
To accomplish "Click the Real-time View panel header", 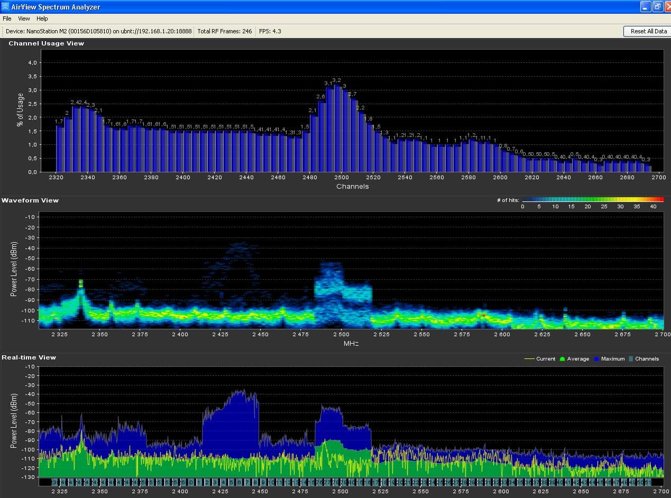I will (x=29, y=357).
